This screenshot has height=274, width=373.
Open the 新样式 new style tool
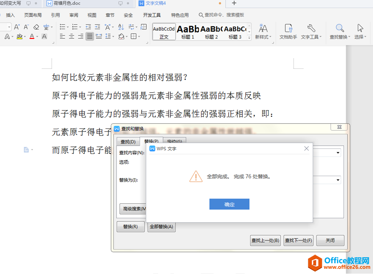click(x=263, y=32)
